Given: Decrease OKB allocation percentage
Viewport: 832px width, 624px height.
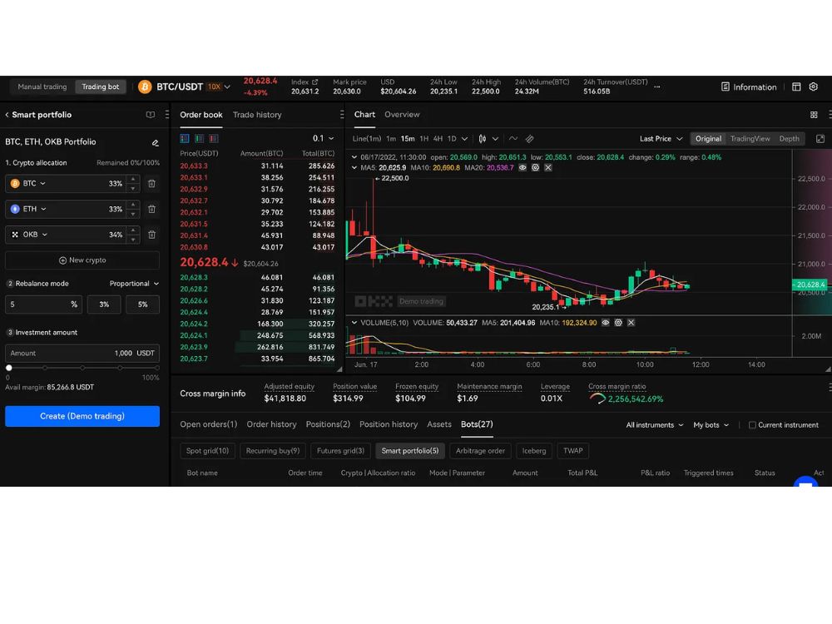Looking at the screenshot, I should 133,239.
